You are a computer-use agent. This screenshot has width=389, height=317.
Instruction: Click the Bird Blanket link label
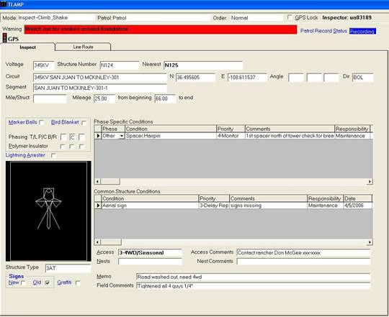[65, 122]
